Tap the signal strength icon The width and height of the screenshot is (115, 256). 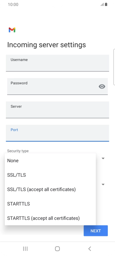[102, 5]
